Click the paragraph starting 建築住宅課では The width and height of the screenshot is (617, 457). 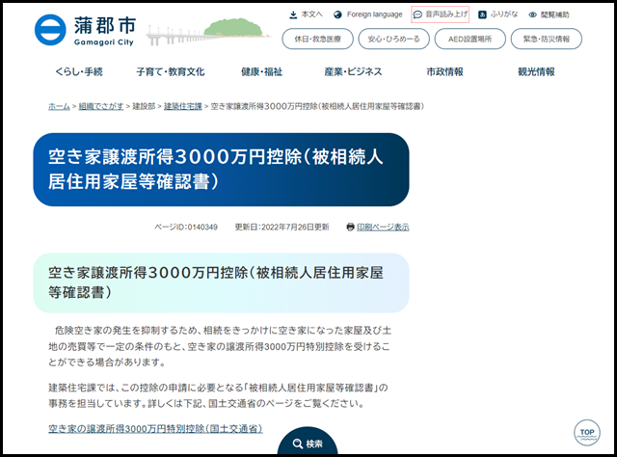(x=218, y=395)
